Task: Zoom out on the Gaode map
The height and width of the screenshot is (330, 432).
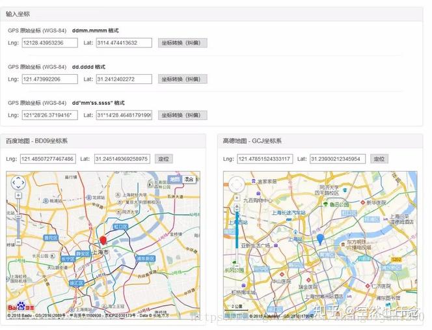Action: click(237, 266)
